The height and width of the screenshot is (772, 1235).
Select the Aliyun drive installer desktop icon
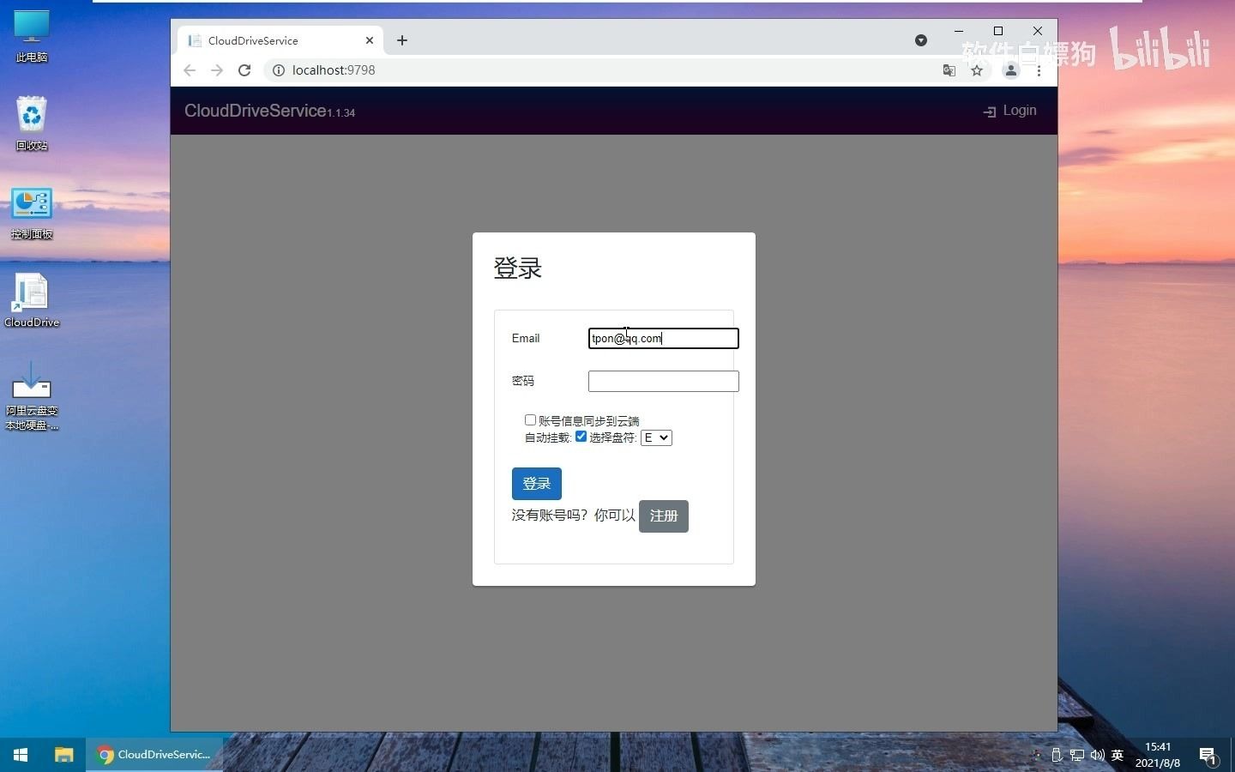pos(32,395)
